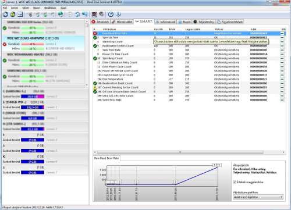Open the Nézet menu
The image size is (291, 210).
(x=26, y=8)
